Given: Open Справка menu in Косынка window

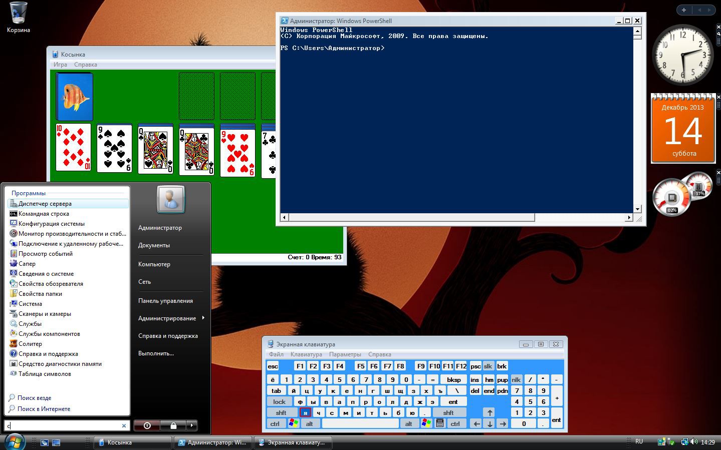Looking at the screenshot, I should pos(86,65).
